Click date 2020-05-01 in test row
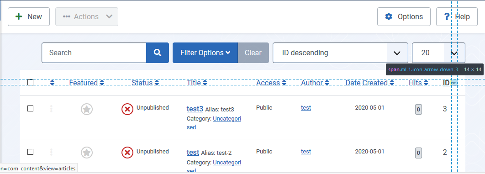This screenshot has height=174, width=485. click(x=369, y=152)
